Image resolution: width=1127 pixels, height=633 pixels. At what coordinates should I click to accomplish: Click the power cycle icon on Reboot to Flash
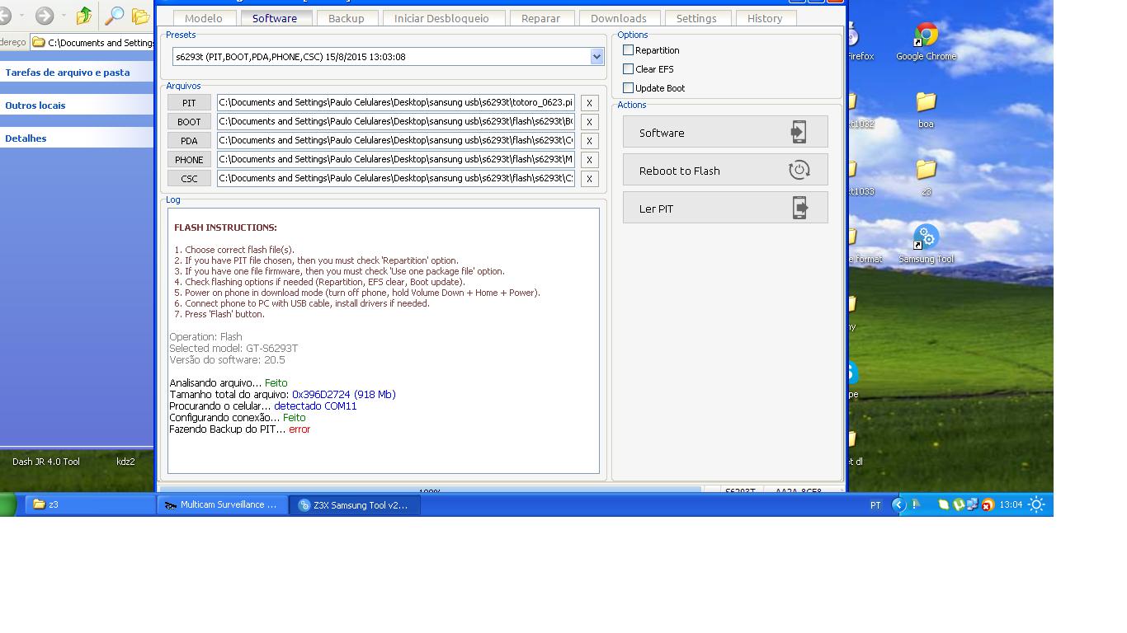799,170
